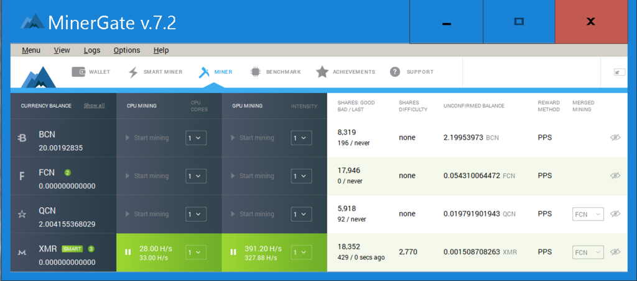Open the Benchmark tab
Viewport: 637px width, 281px height.
[x=276, y=72]
